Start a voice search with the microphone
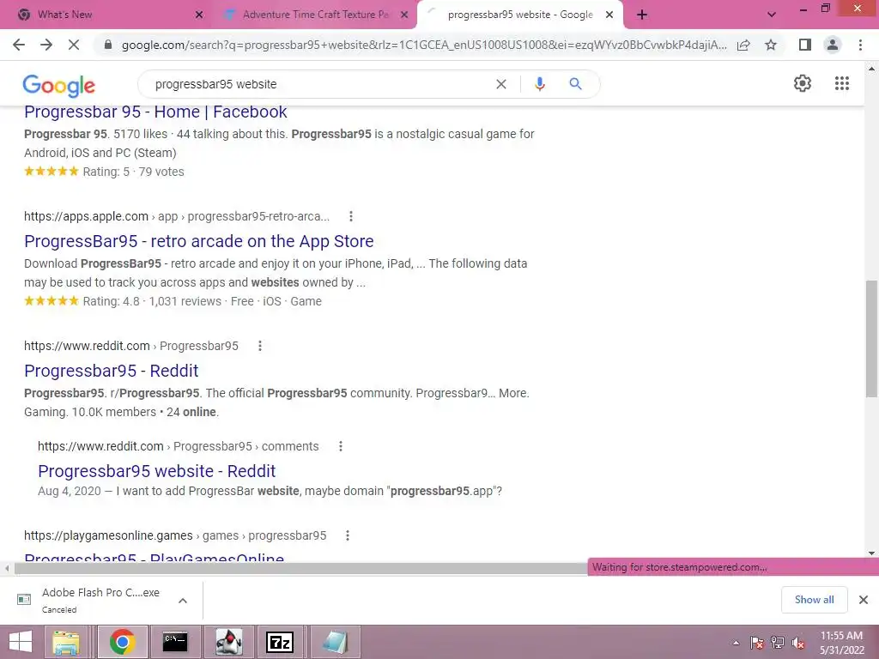This screenshot has width=879, height=659. [539, 84]
